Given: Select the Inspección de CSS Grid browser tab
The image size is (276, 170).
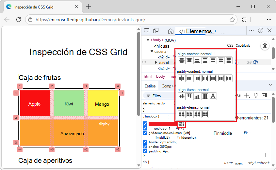Looking at the screenshot, I should pos(42,7).
